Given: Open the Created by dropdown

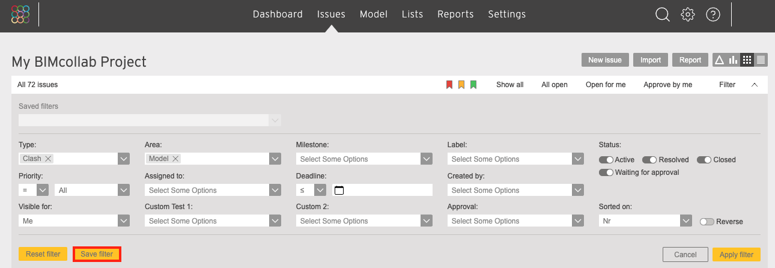Looking at the screenshot, I should click(x=515, y=190).
